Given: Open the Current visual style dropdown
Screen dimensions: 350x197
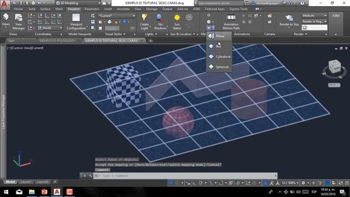Looking at the screenshot, I should pos(116,16).
